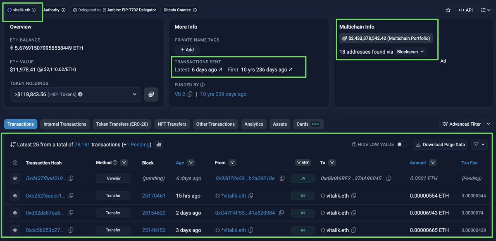Open the filter dropdown beside Download Page Data
The height and width of the screenshot is (241, 496).
[479, 145]
